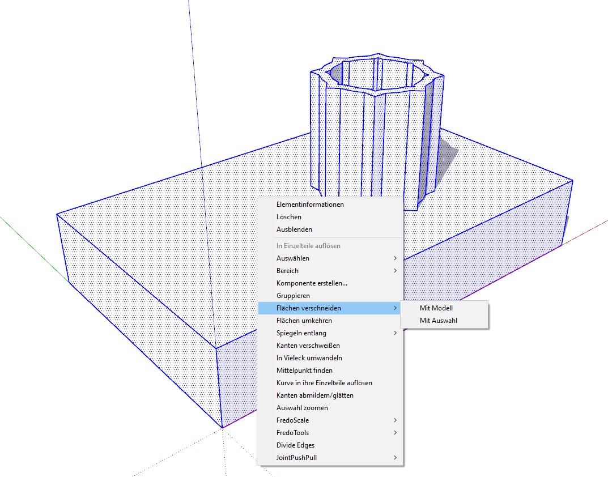Select Mit Auswahl in the submenu
This screenshot has width=608, height=477.
[x=438, y=321]
